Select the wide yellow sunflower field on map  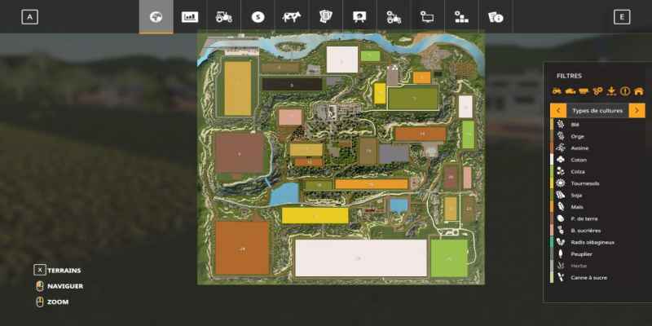tap(315, 215)
